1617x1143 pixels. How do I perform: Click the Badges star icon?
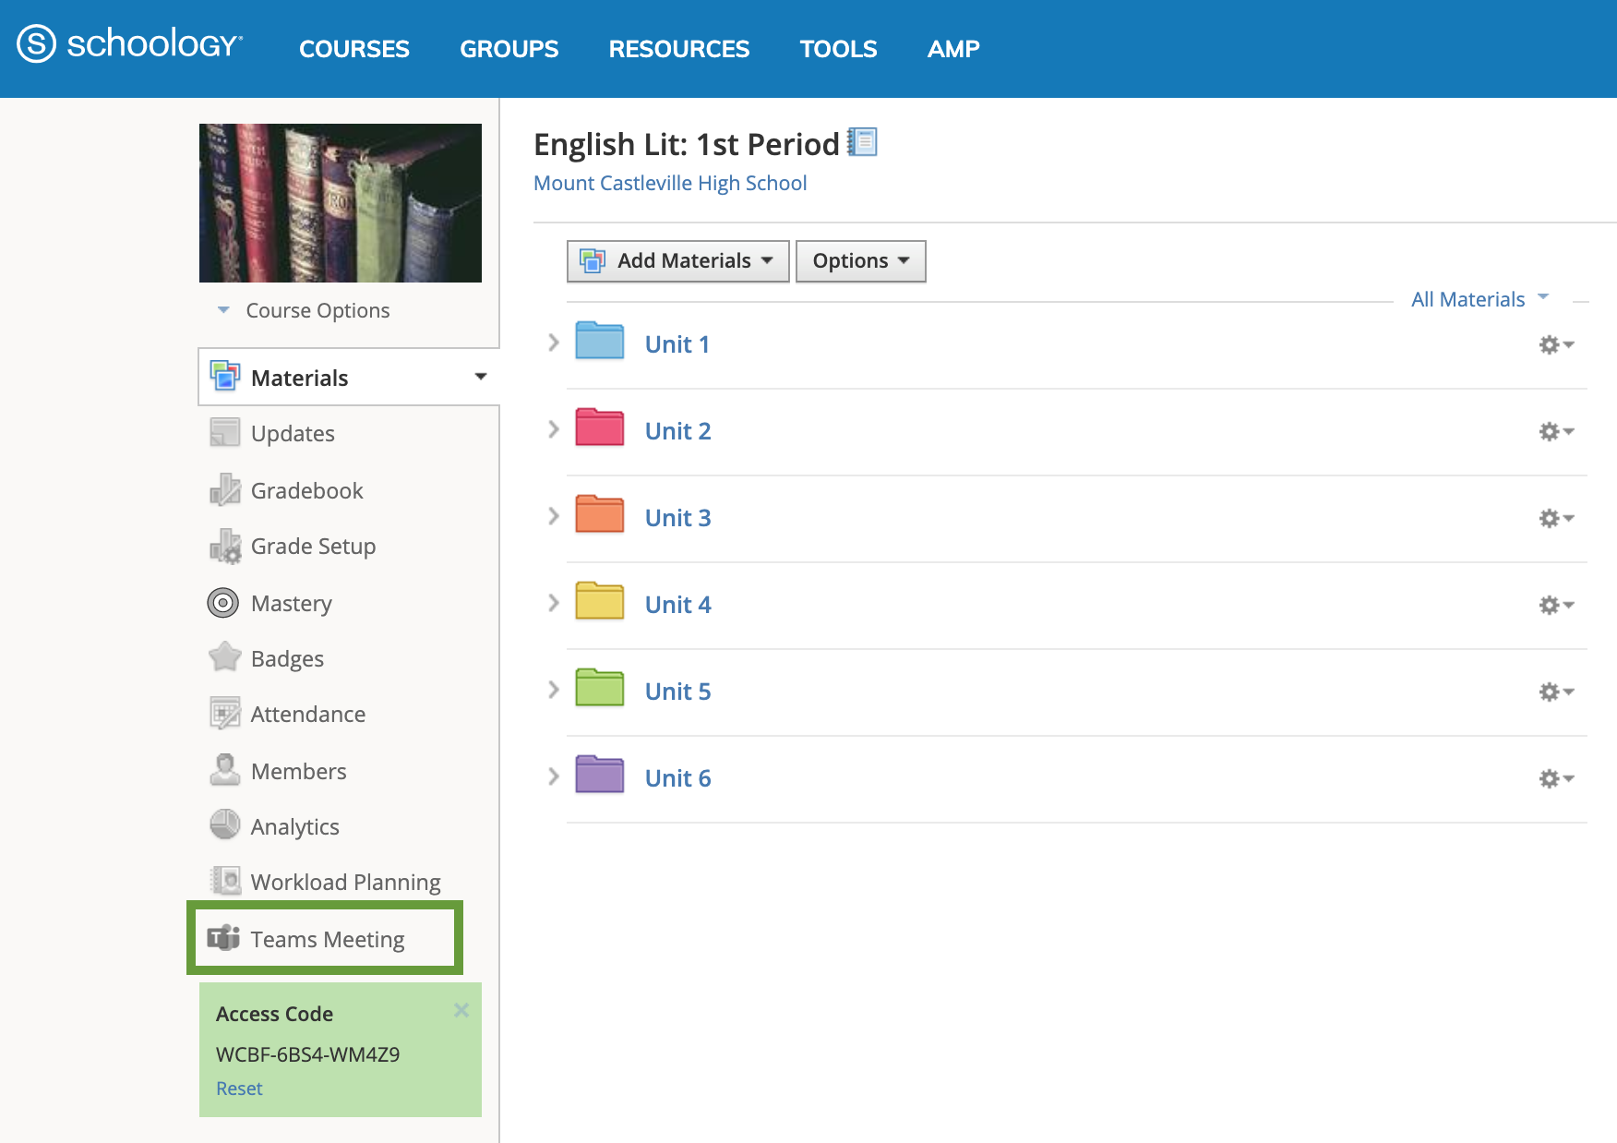point(224,658)
